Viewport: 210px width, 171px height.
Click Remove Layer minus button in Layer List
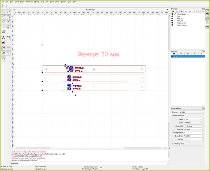pos(195,54)
